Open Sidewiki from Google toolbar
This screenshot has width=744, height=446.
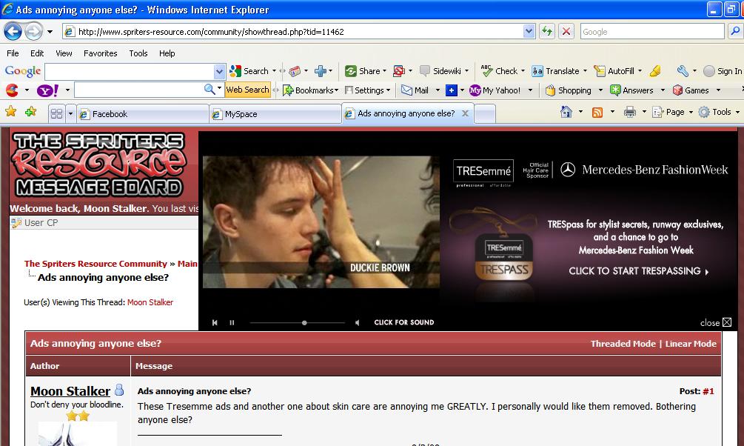(x=444, y=71)
